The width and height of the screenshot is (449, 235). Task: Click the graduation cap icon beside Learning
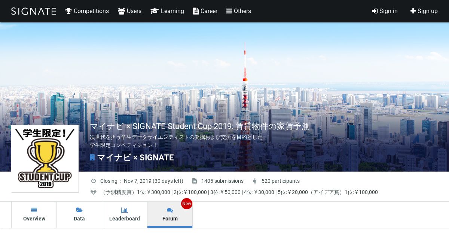pyautogui.click(x=155, y=11)
